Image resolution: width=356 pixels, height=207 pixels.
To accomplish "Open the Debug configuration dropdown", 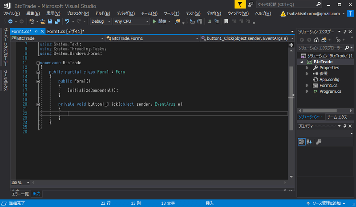I will (101, 21).
